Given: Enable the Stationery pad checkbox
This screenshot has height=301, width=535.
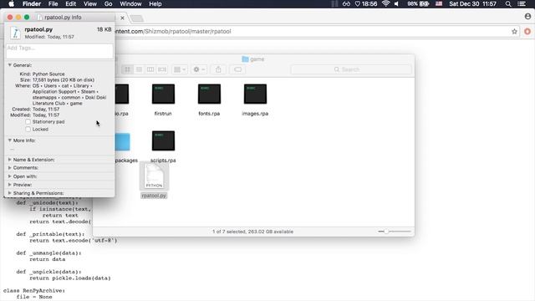Looking at the screenshot, I should point(28,122).
